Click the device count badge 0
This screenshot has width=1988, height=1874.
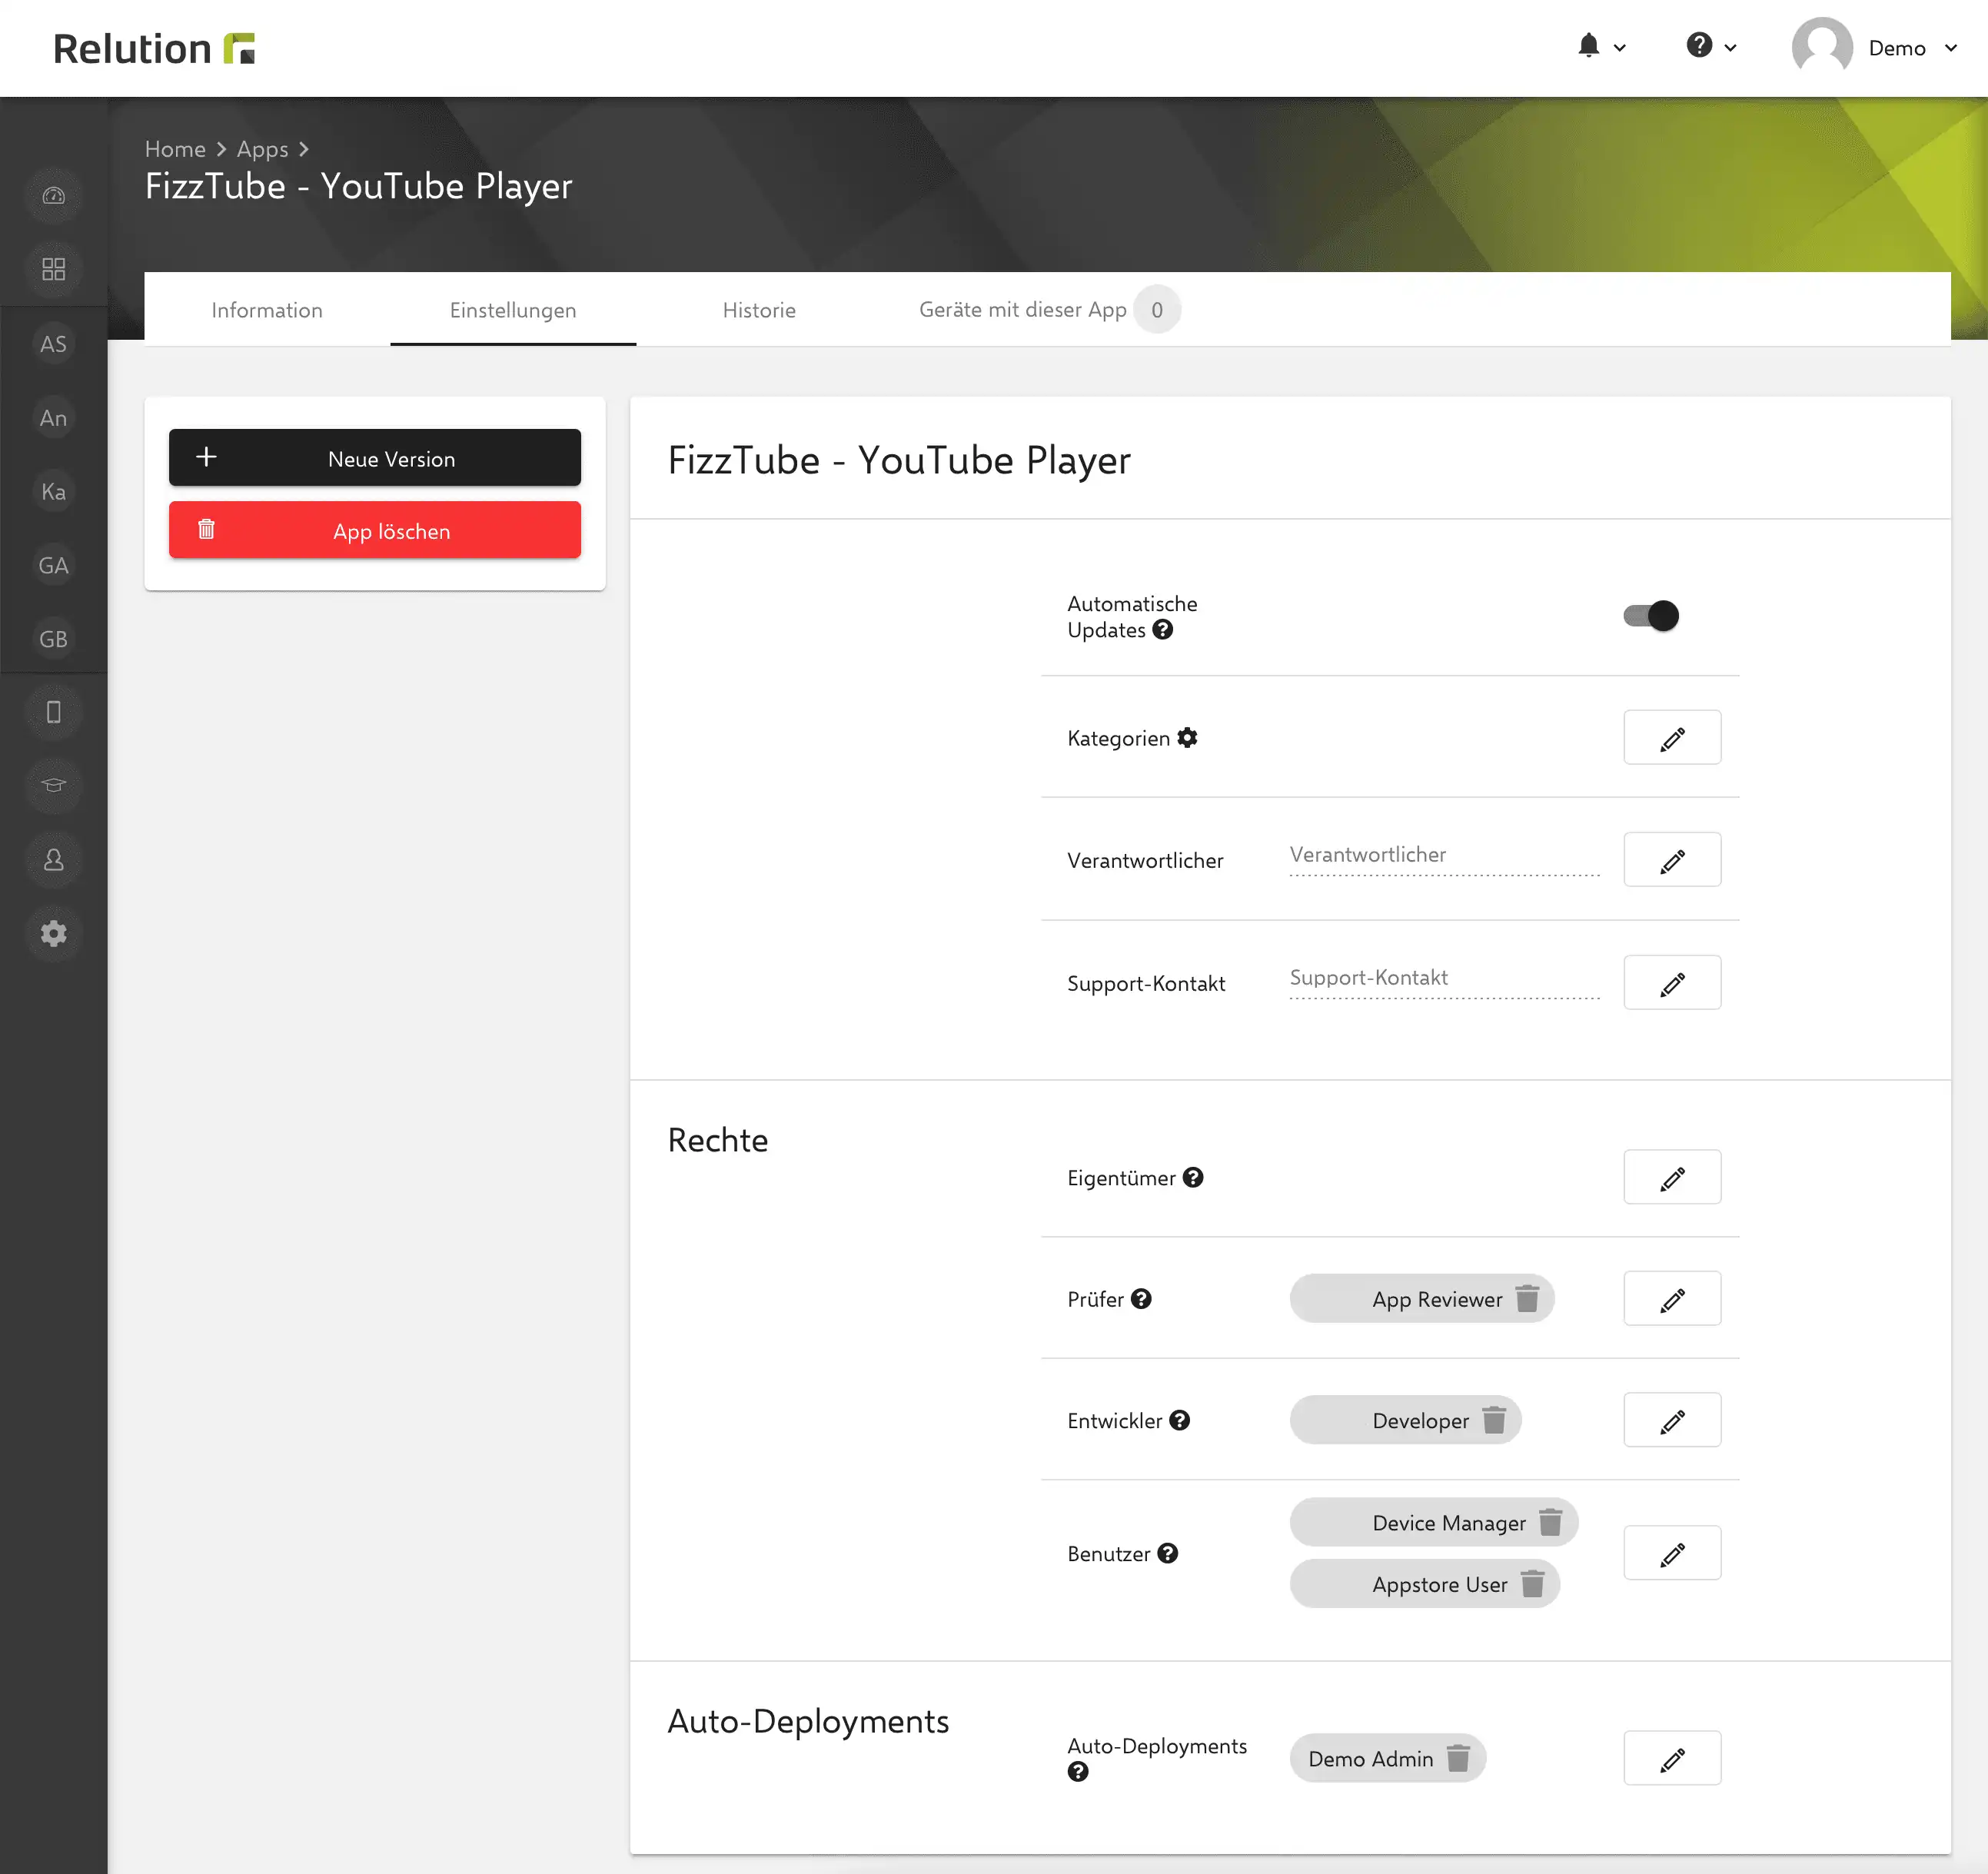pos(1157,310)
